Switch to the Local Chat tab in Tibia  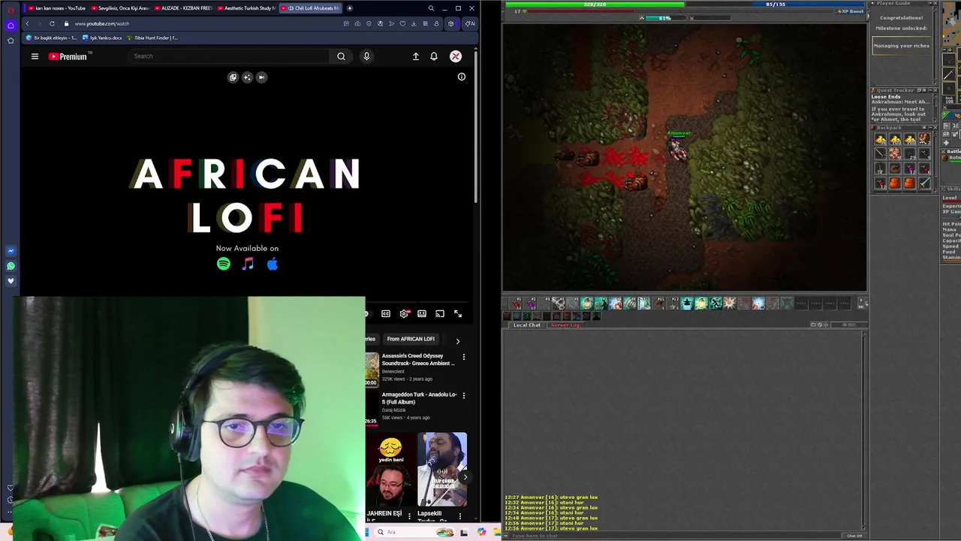[527, 325]
